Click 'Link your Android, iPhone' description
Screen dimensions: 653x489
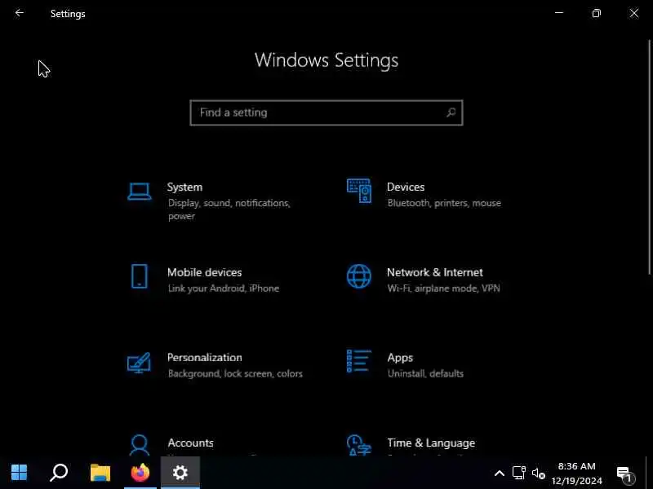point(223,289)
